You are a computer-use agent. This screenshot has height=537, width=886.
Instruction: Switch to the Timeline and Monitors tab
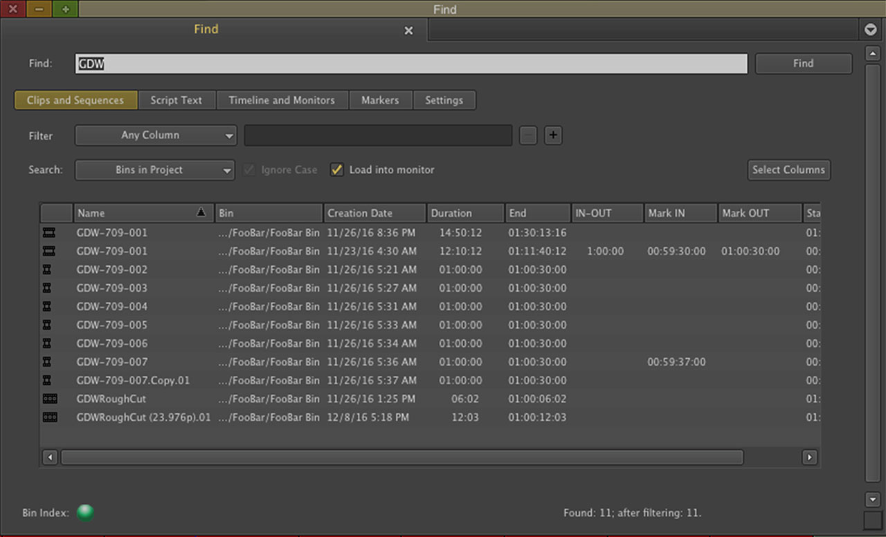[x=282, y=100]
